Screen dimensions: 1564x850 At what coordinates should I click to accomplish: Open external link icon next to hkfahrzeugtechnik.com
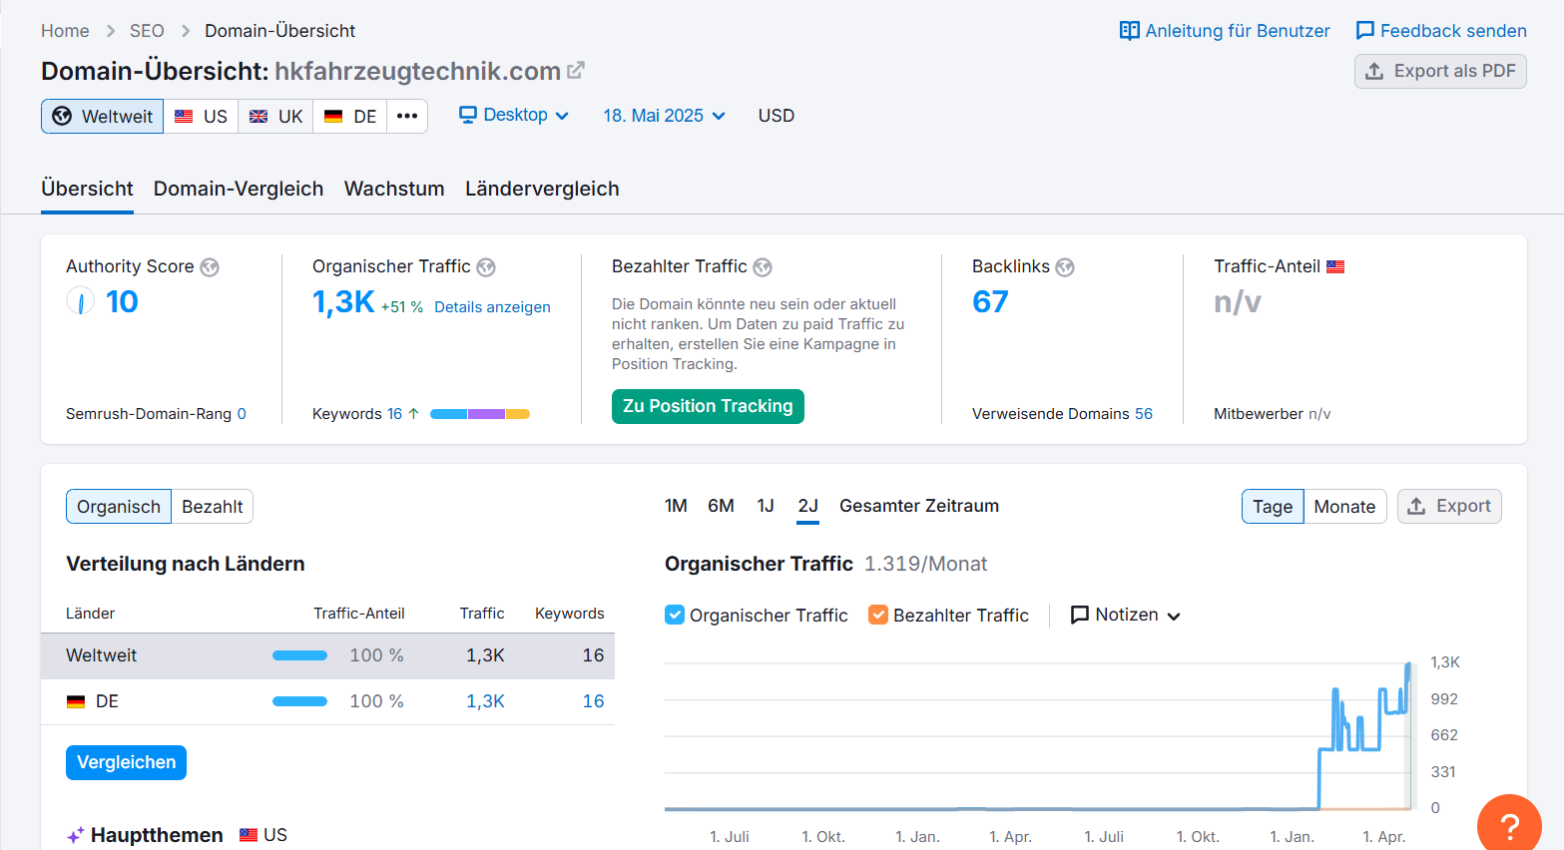(576, 71)
